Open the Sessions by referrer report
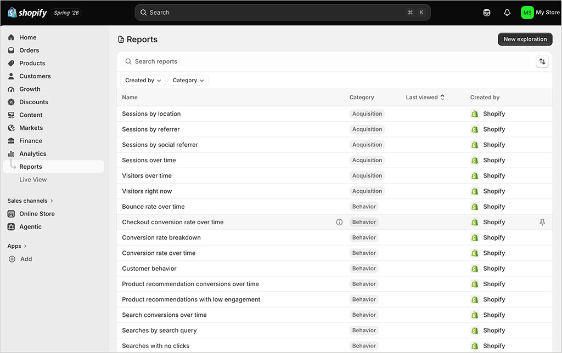The image size is (562, 353). coord(150,129)
